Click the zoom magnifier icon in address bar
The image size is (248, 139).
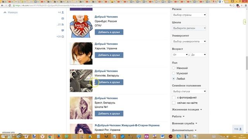(231, 5)
